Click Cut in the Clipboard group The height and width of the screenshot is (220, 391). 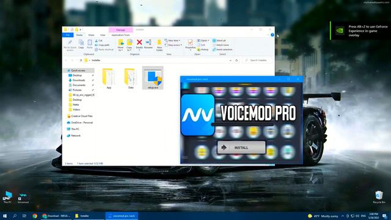pos(99,40)
